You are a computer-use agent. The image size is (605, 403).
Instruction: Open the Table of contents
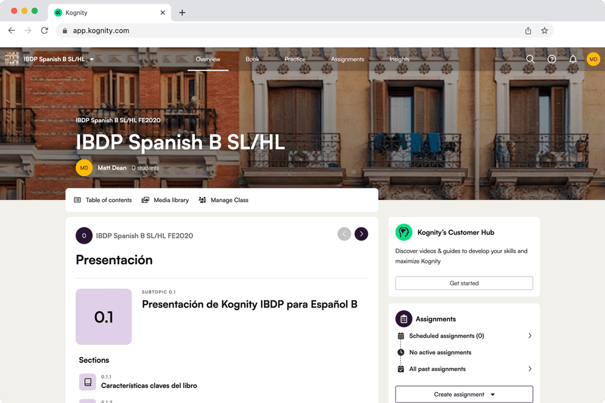(x=102, y=200)
